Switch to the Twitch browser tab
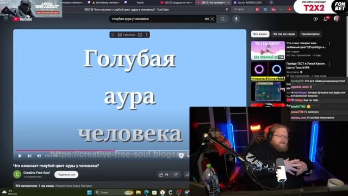Image resolution: width=348 pixels, height=196 pixels. coord(140,3)
